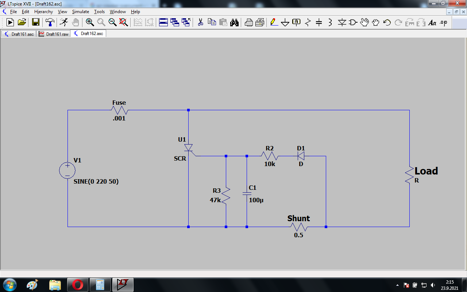Select the Draft162.asc tab
This screenshot has width=467, height=292.
click(x=88, y=34)
